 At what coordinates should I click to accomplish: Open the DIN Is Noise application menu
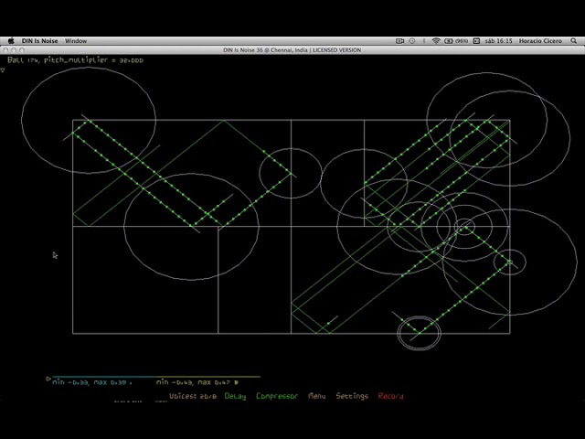coord(39,41)
